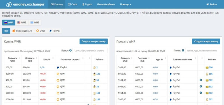Image resolution: width=224 pixels, height=105 pixels.
Task: Click rating icon 506 in sell table
Action: pos(207,67)
